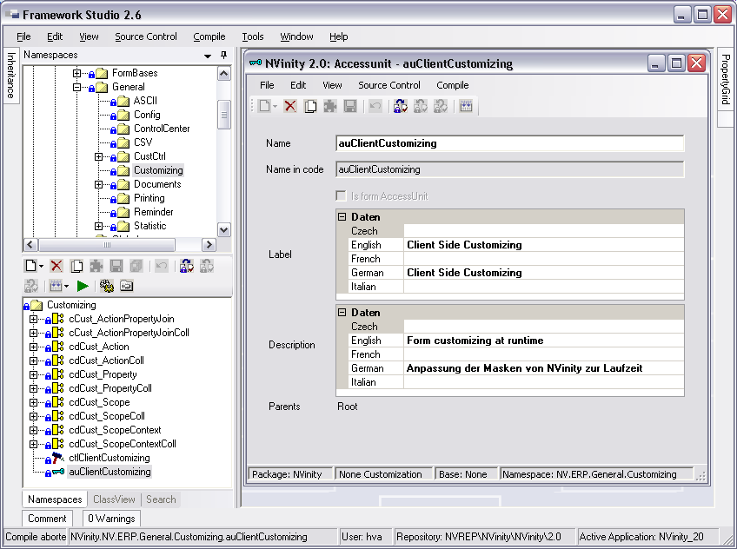Click the blue lock check-out icon in the Accessunit toolbar
737x549 pixels.
(401, 106)
